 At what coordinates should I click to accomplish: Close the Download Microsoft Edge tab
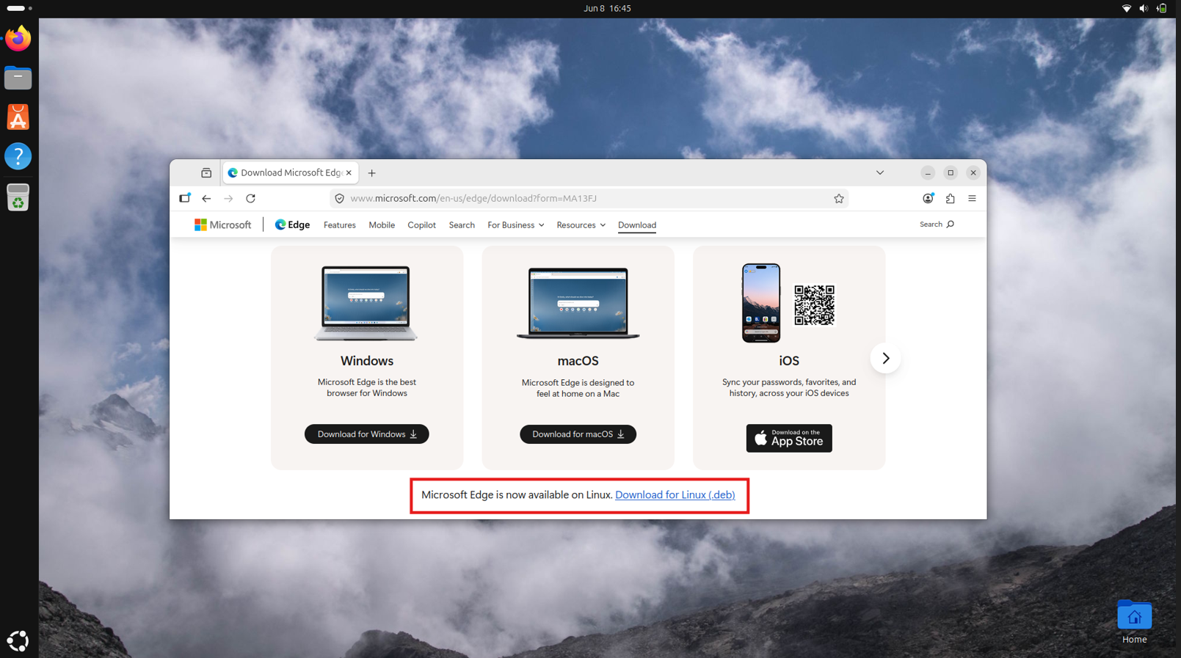click(x=349, y=173)
